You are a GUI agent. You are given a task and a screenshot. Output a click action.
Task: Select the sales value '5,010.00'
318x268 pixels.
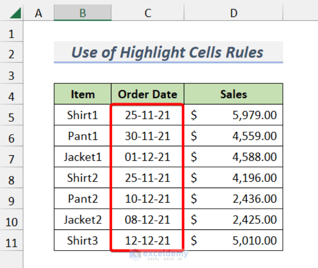(234, 240)
